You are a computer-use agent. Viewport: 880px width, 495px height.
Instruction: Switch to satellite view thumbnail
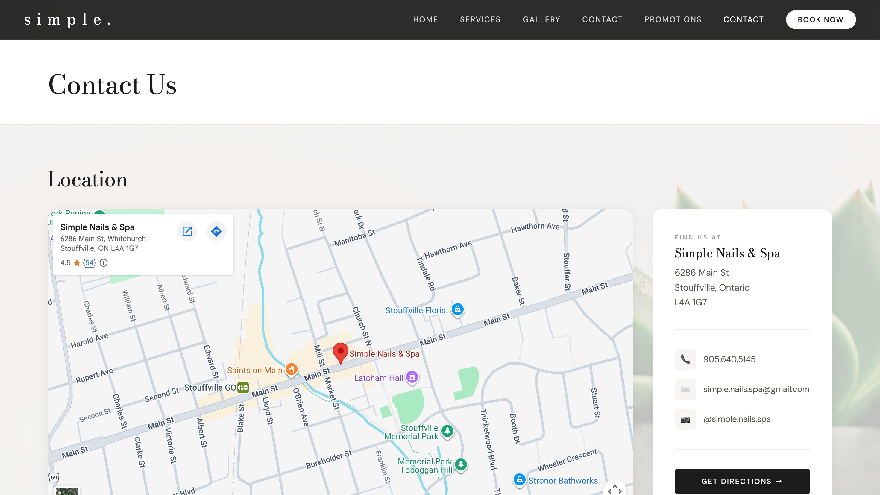(67, 491)
